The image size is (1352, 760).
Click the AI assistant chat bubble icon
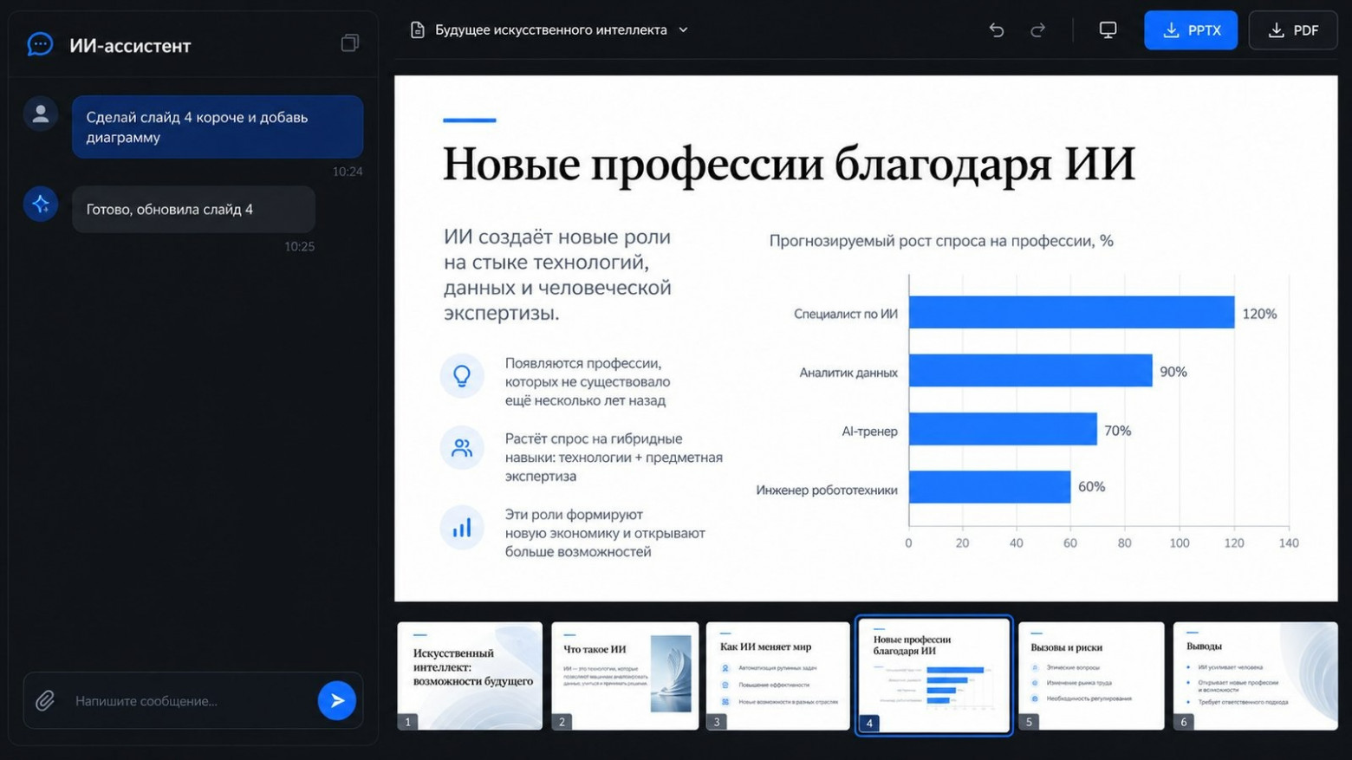tap(40, 44)
